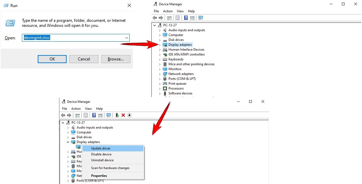Expand Processors node chevron
Viewport: 362px width, 184px height.
click(160, 88)
